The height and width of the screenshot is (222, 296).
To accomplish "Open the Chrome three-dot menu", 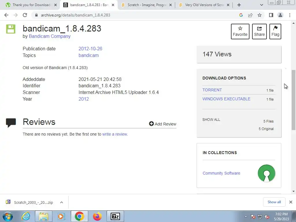I will [290, 15].
